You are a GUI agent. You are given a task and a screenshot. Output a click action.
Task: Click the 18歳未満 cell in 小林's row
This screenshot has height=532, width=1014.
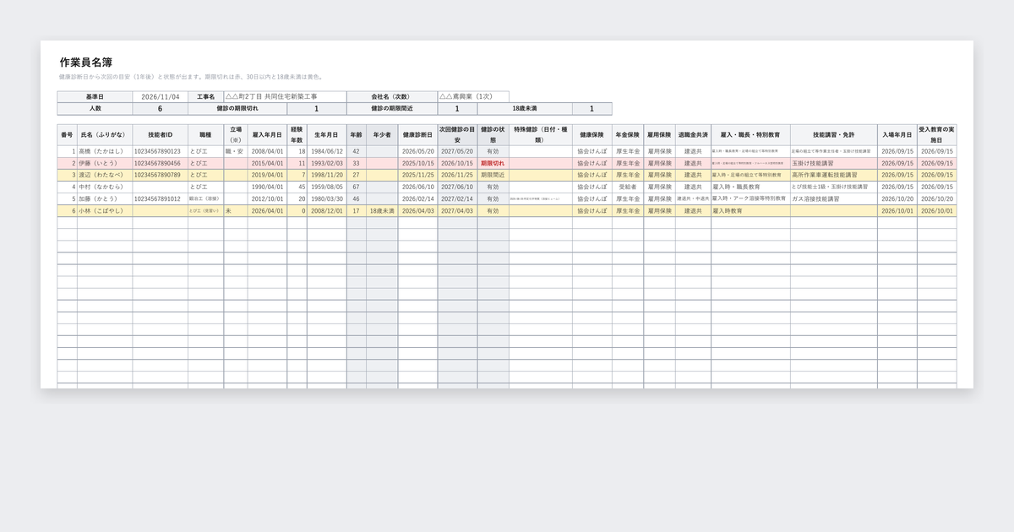click(382, 210)
